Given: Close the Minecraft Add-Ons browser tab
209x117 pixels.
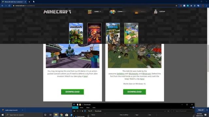Looking at the screenshot, I should click(x=25, y=2).
